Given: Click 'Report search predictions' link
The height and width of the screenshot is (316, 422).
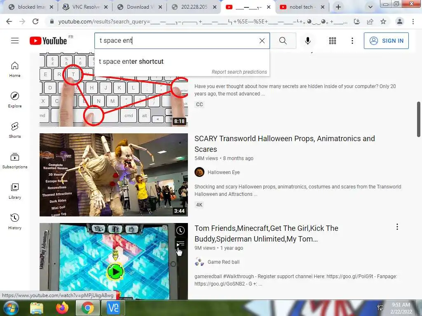Looking at the screenshot, I should click(x=239, y=72).
